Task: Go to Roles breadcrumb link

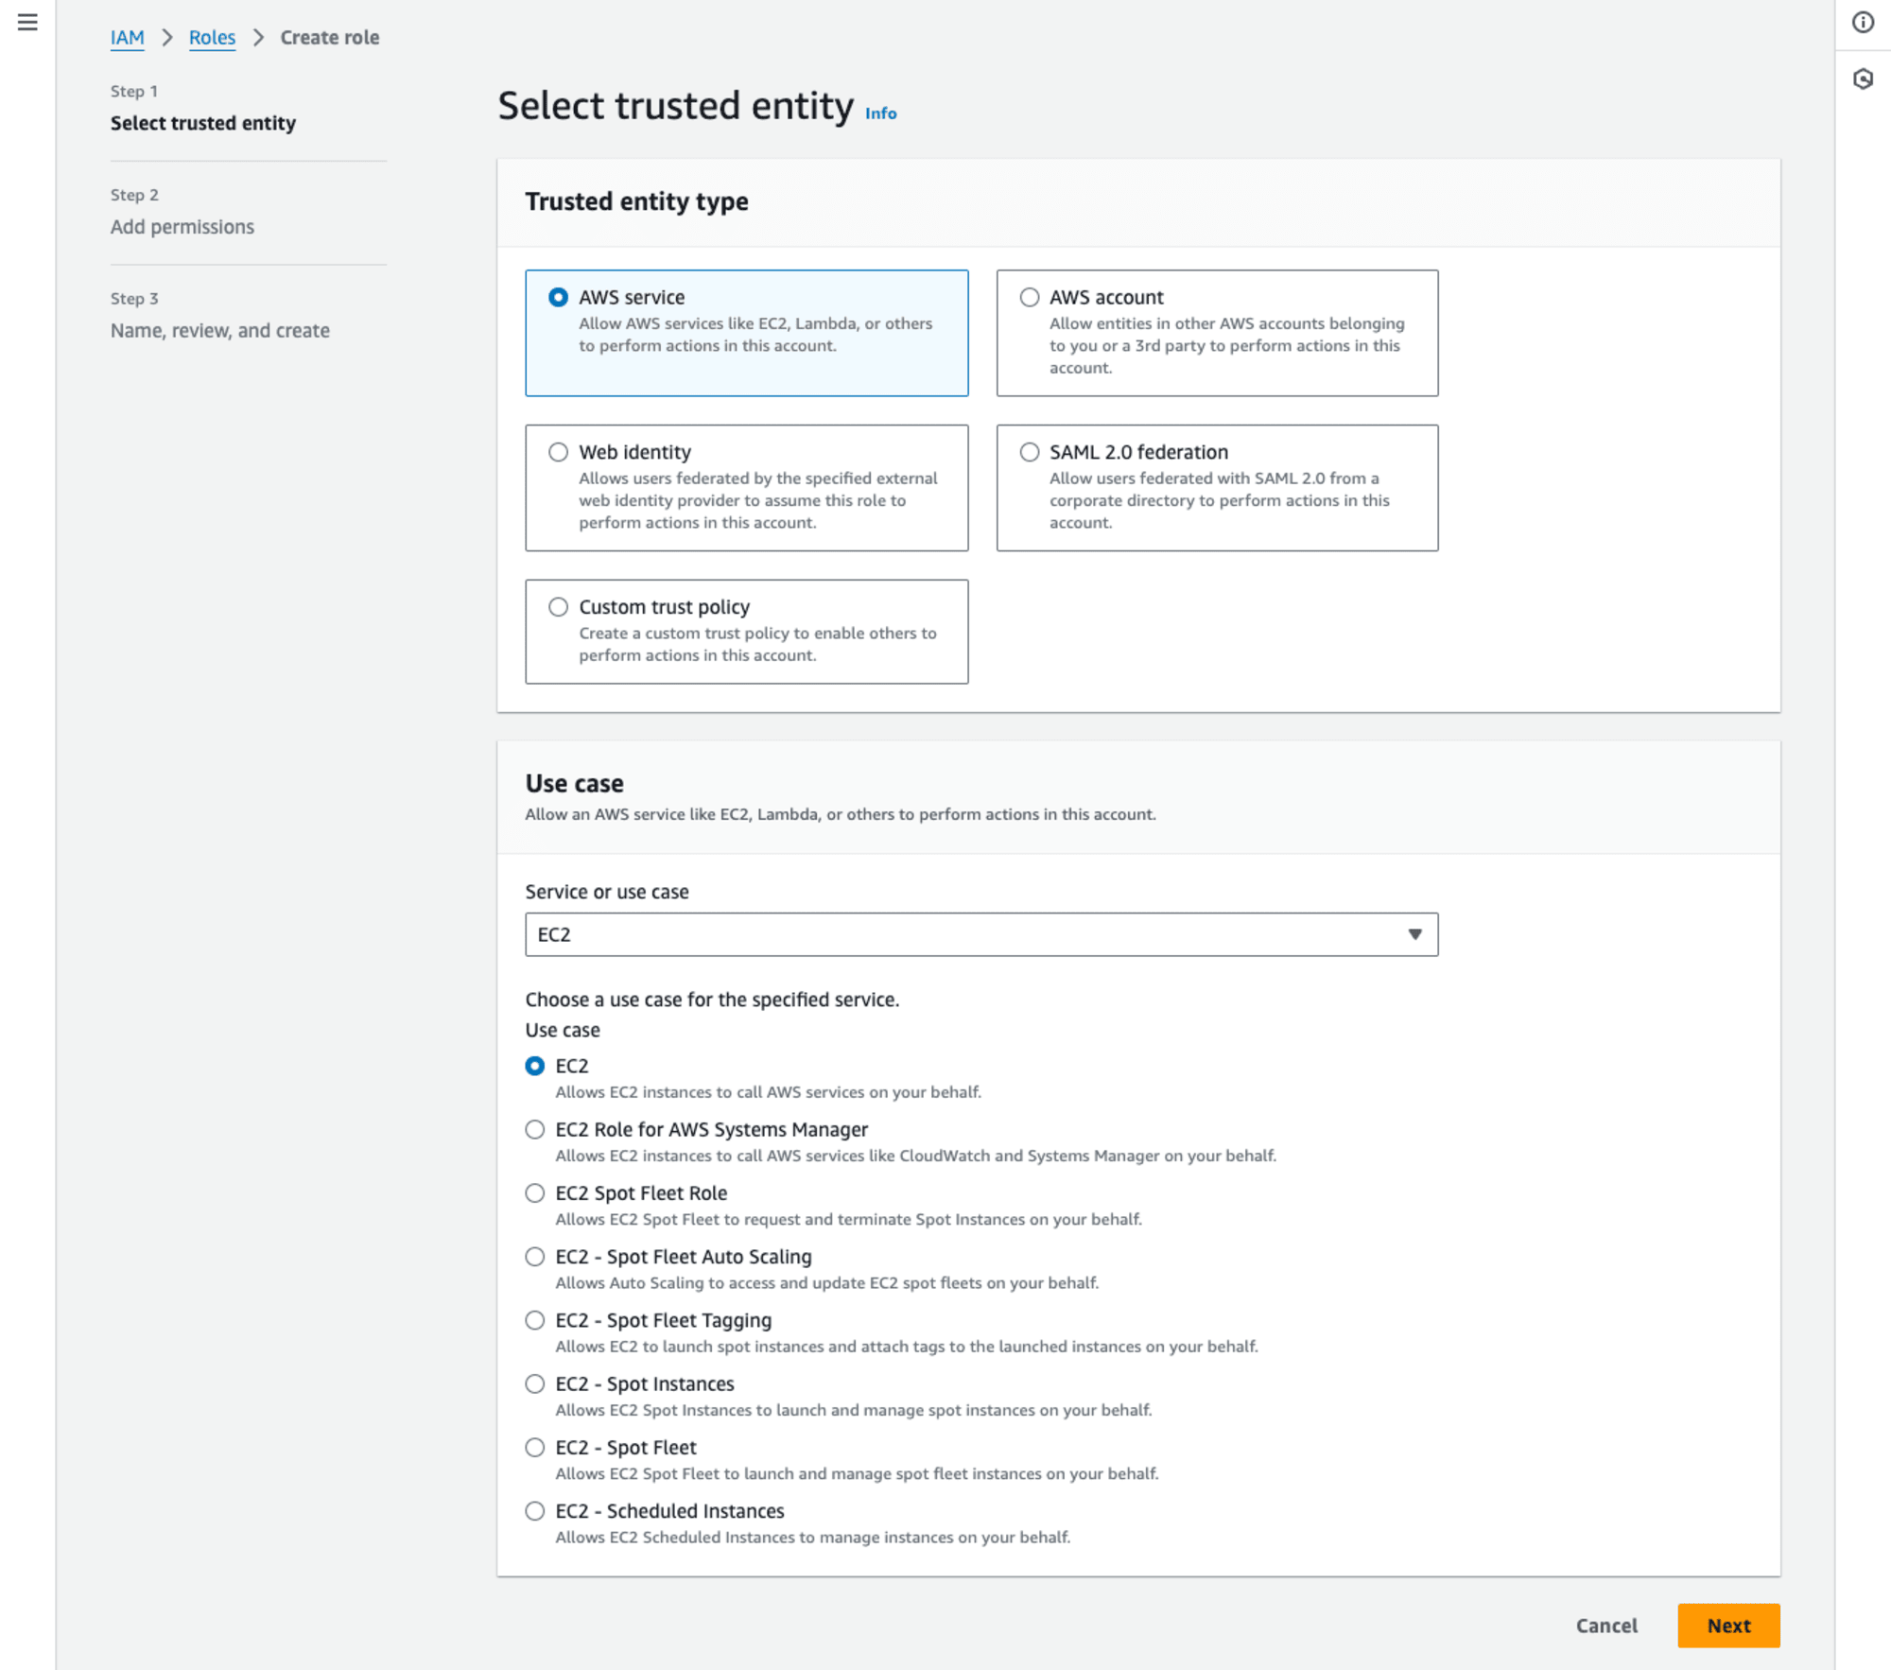Action: point(212,38)
